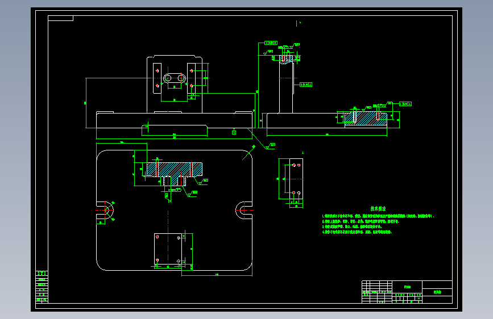Select the datum box below front-view base

click(234, 132)
